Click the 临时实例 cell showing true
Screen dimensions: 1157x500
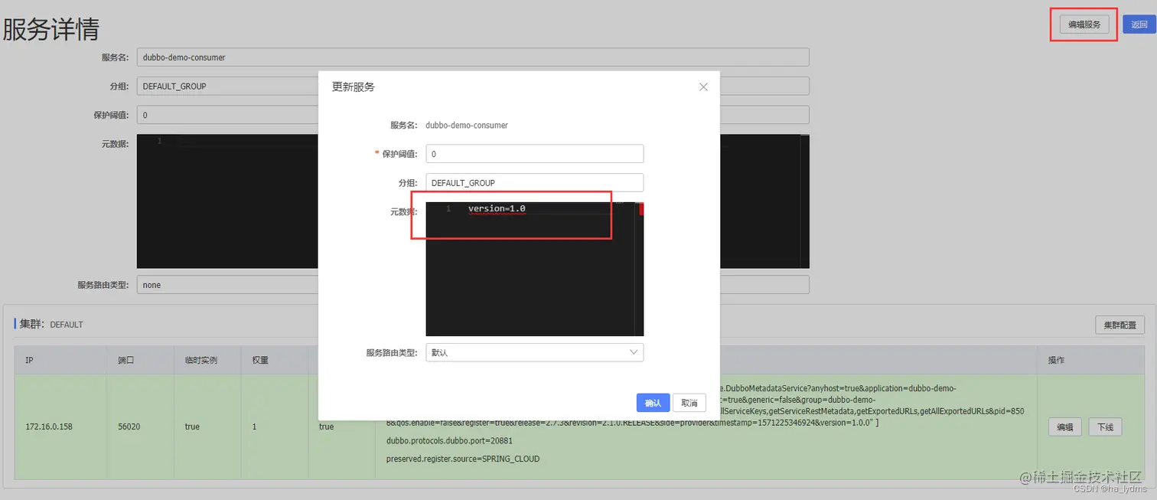(x=192, y=426)
